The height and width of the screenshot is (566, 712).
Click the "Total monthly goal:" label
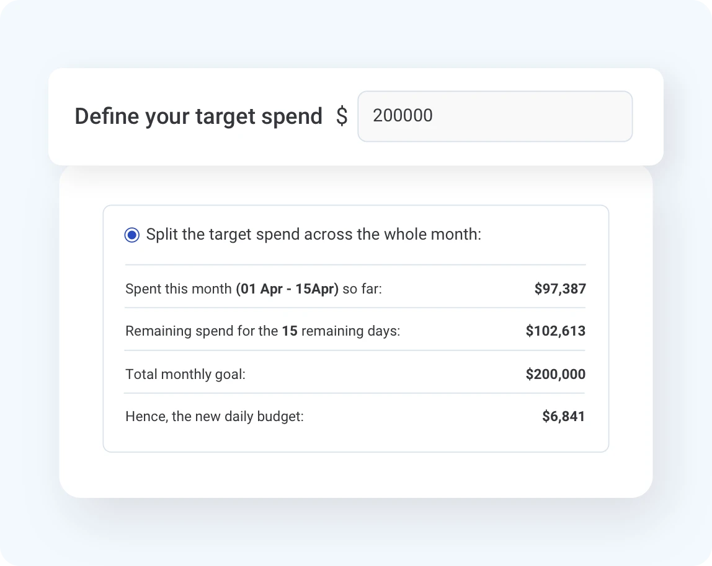tap(185, 374)
